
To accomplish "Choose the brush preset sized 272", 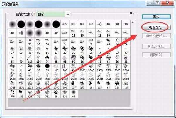I will 82,85.
